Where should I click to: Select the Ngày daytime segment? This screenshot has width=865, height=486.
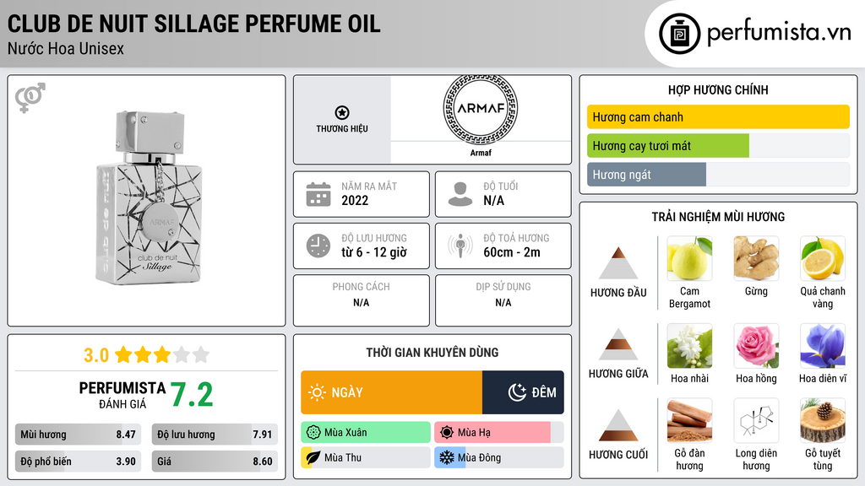point(391,392)
